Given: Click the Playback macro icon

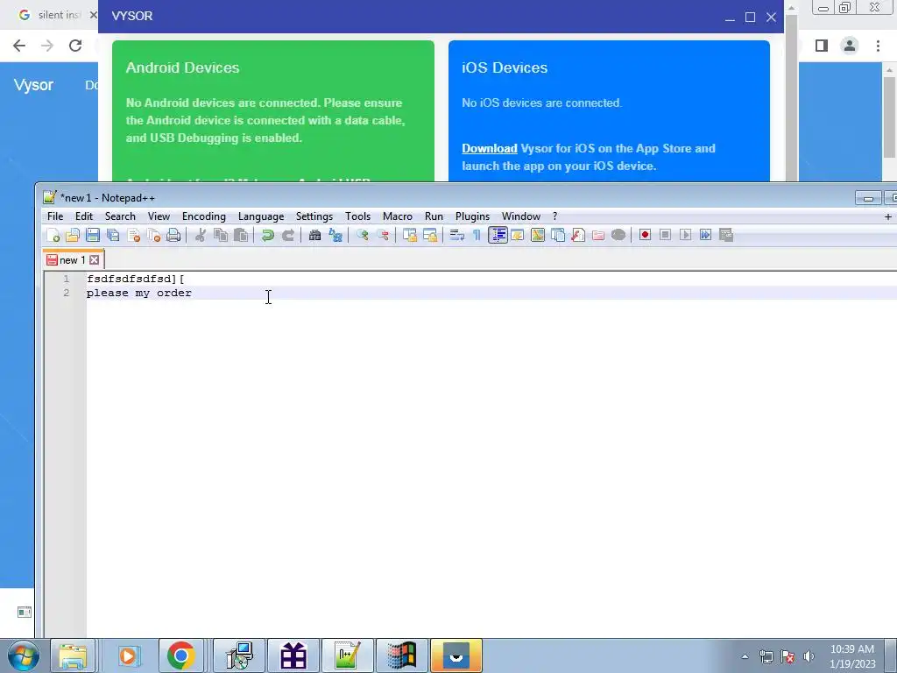Looking at the screenshot, I should click(x=685, y=235).
